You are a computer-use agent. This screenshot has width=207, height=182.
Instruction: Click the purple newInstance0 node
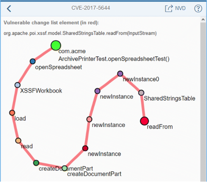point(120,73)
